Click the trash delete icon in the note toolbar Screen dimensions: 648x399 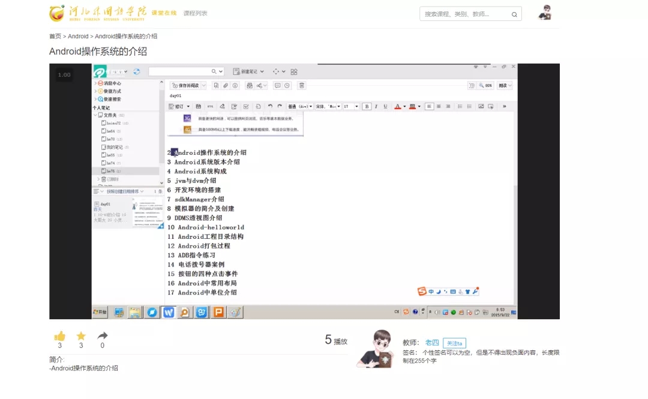point(302,86)
